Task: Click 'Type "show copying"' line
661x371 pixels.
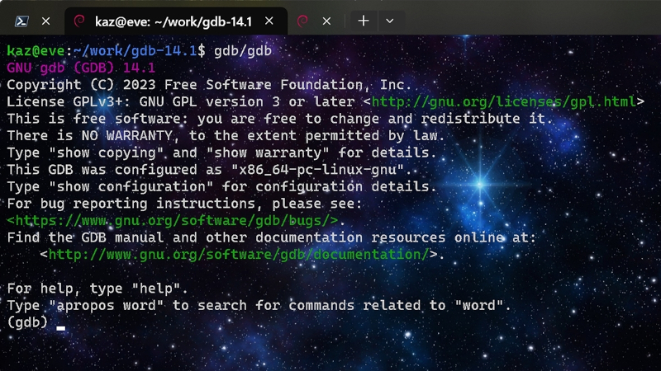Action: pyautogui.click(x=221, y=153)
